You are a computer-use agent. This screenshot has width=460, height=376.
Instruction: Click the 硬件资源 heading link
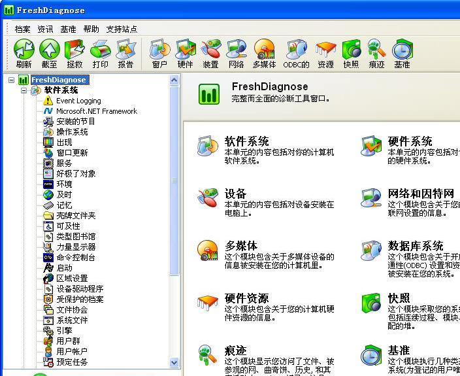pyautogui.click(x=247, y=298)
